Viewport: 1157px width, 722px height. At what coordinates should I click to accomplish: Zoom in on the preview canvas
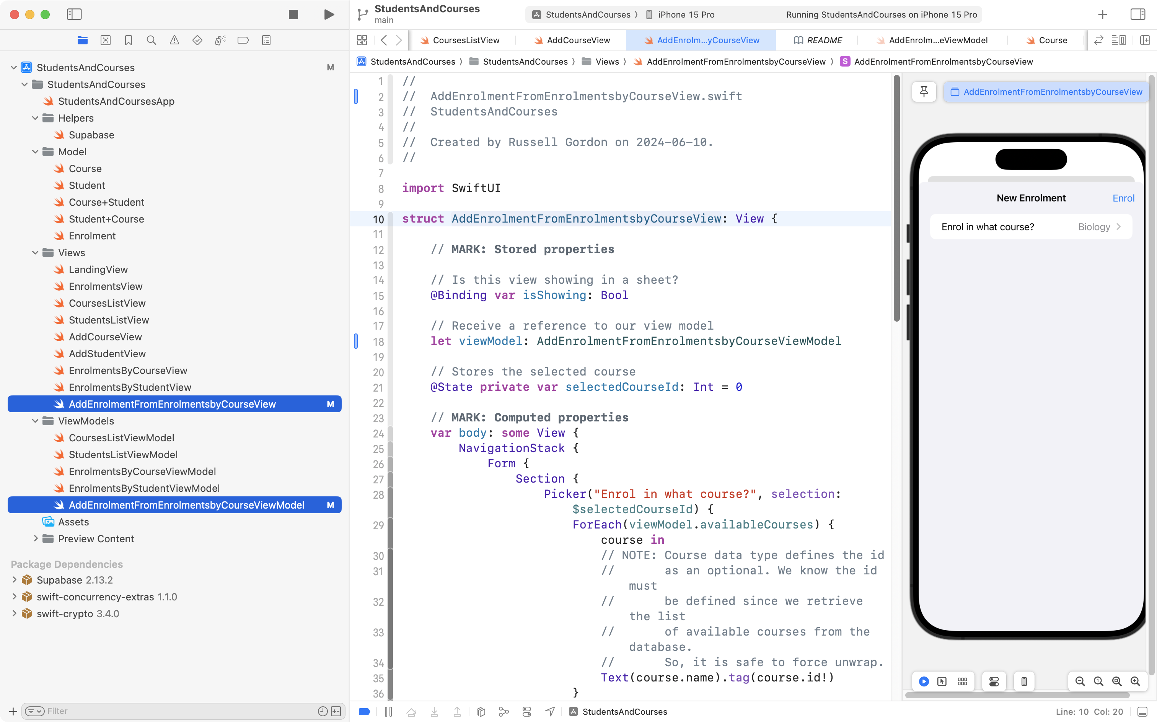click(1136, 681)
